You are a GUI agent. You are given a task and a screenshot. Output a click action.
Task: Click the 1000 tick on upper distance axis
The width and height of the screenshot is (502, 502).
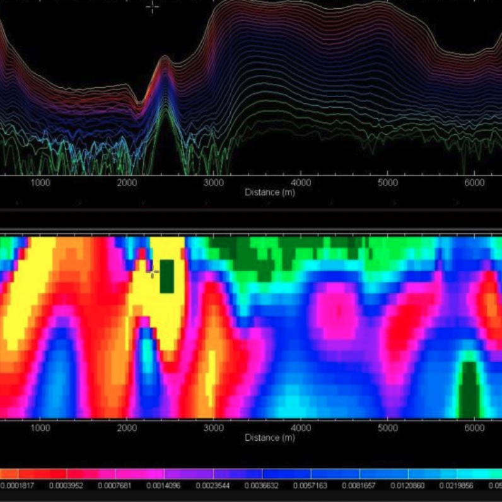point(40,182)
